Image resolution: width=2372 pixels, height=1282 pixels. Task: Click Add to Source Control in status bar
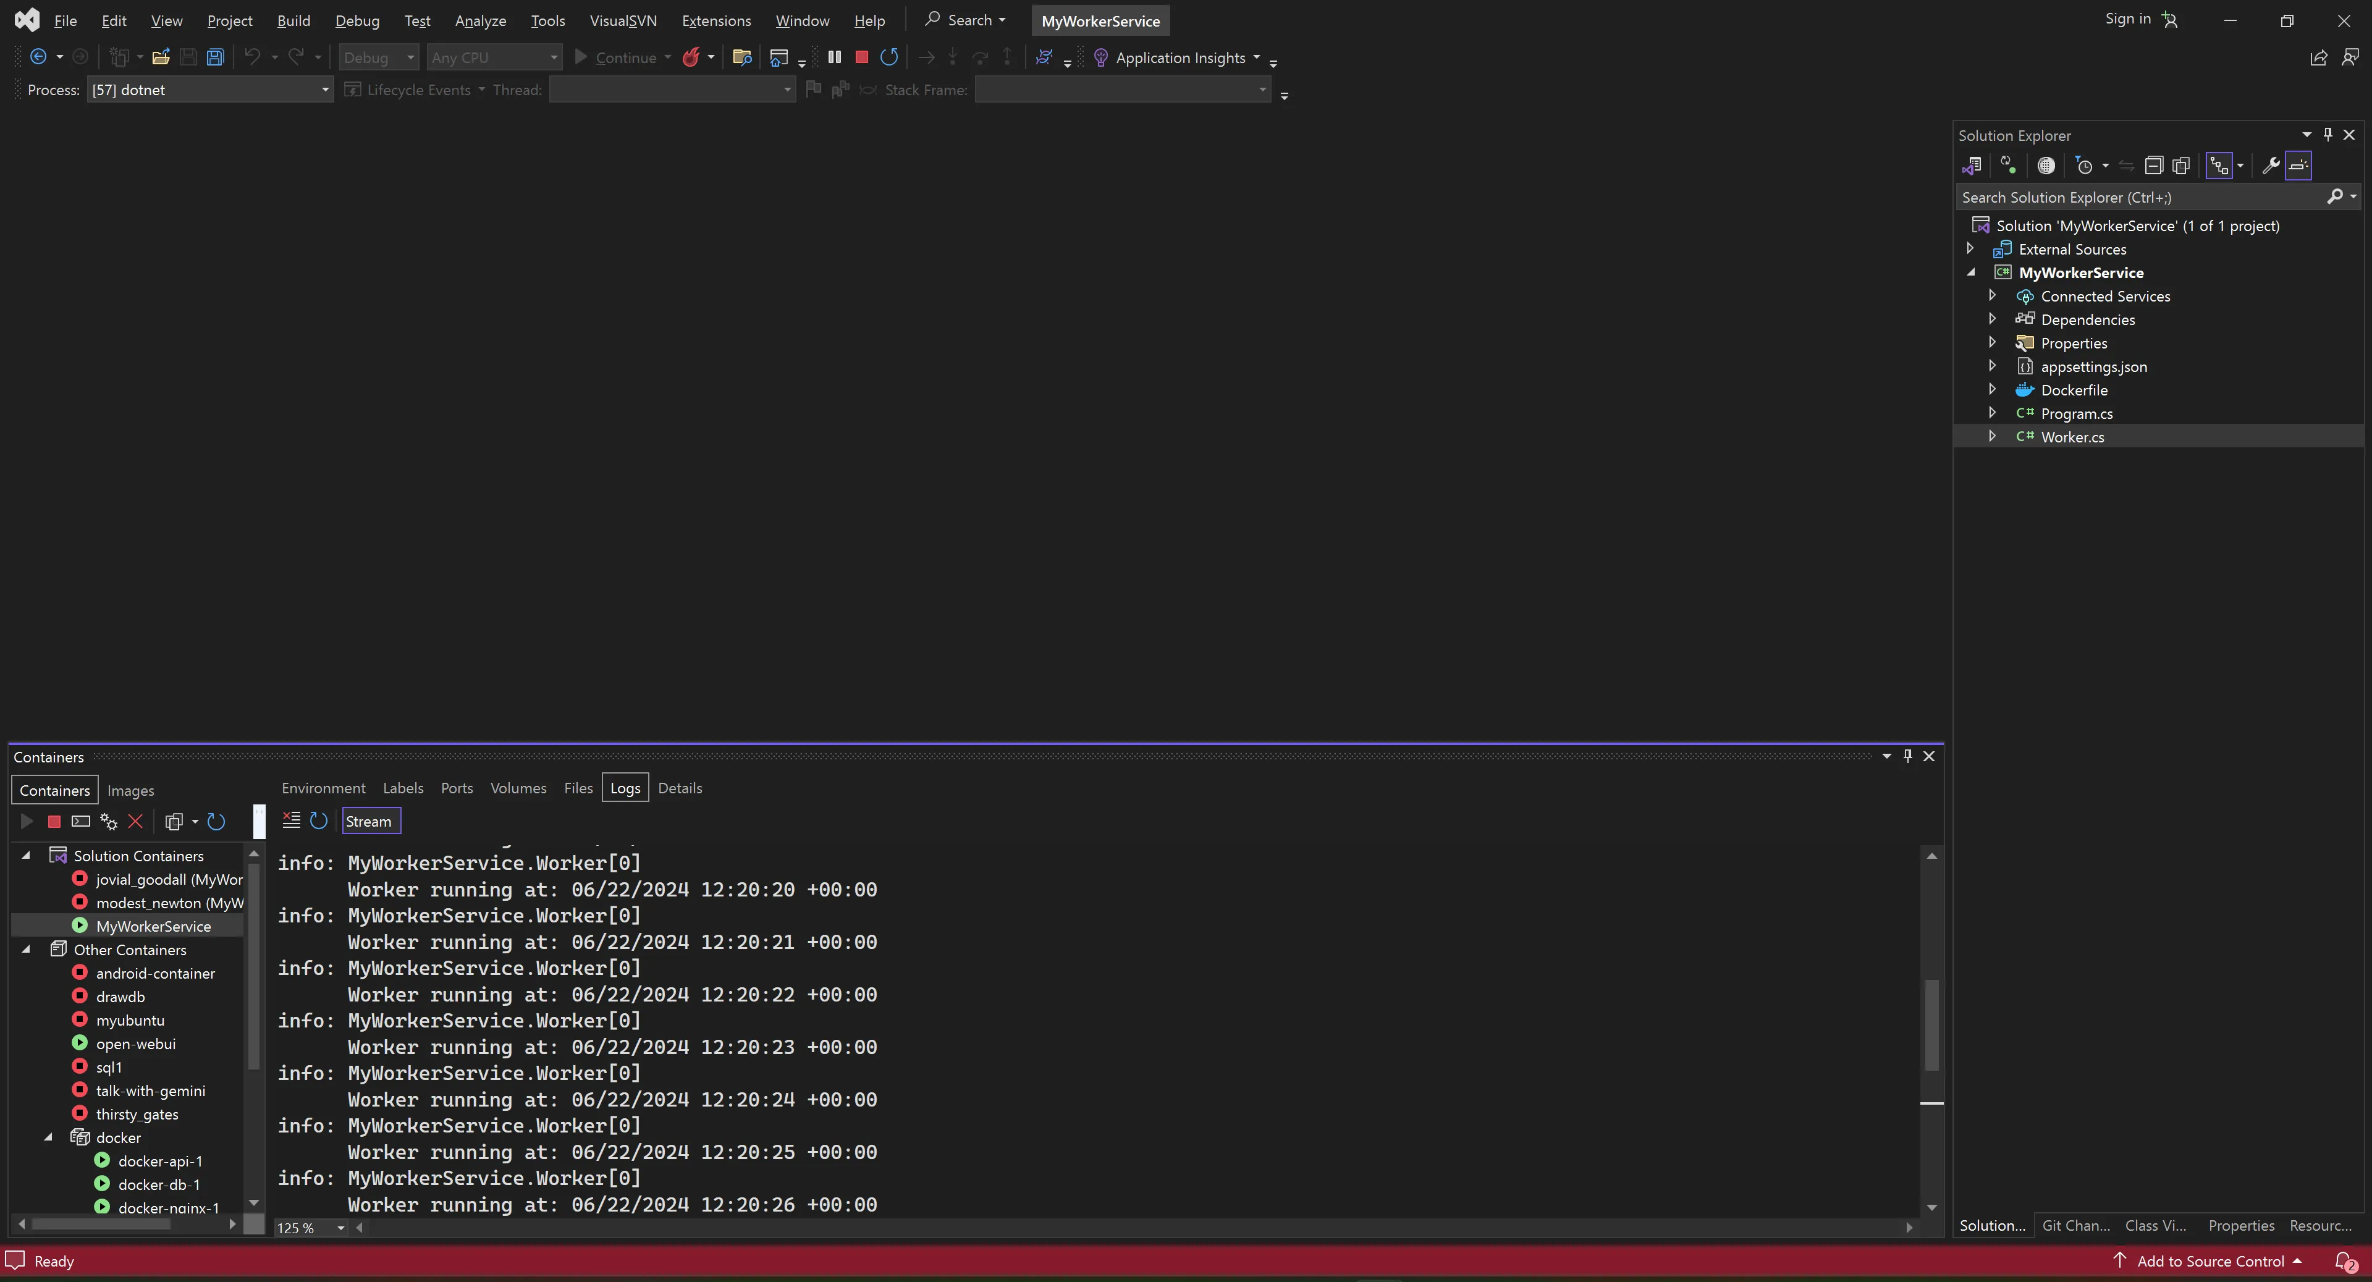coord(2211,1261)
